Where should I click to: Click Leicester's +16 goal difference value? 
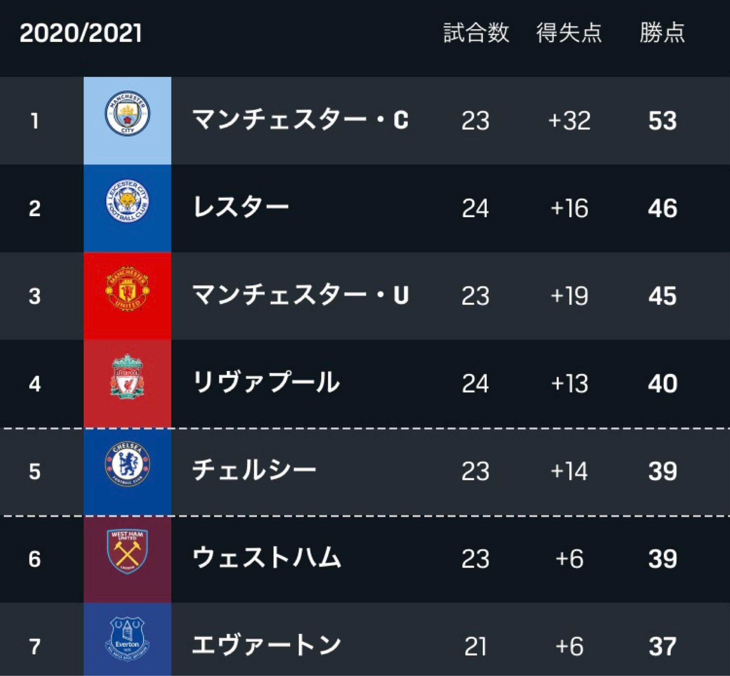click(569, 208)
